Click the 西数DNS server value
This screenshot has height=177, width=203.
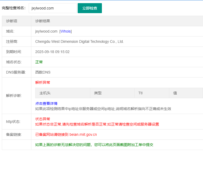pyautogui.click(x=43, y=72)
